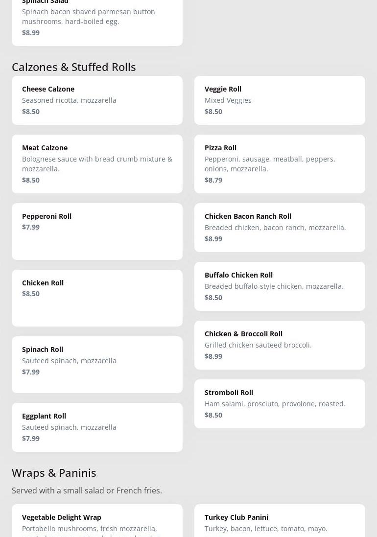
Task: Click the Stromboli Roll menu item
Action: point(280,403)
